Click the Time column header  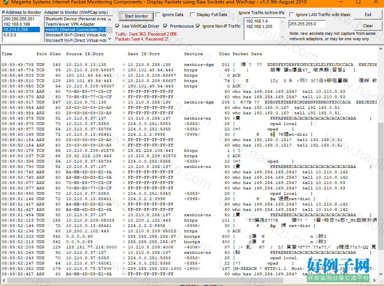click(x=7, y=54)
